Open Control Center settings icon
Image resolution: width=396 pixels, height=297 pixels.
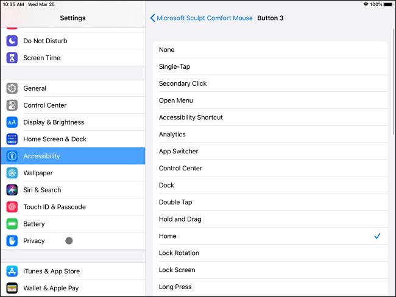[12, 105]
